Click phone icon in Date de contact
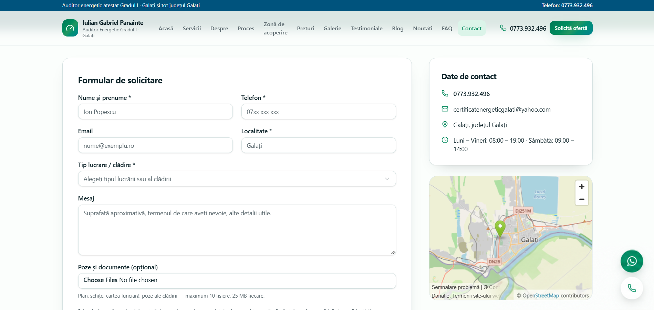Image resolution: width=654 pixels, height=310 pixels. click(445, 93)
